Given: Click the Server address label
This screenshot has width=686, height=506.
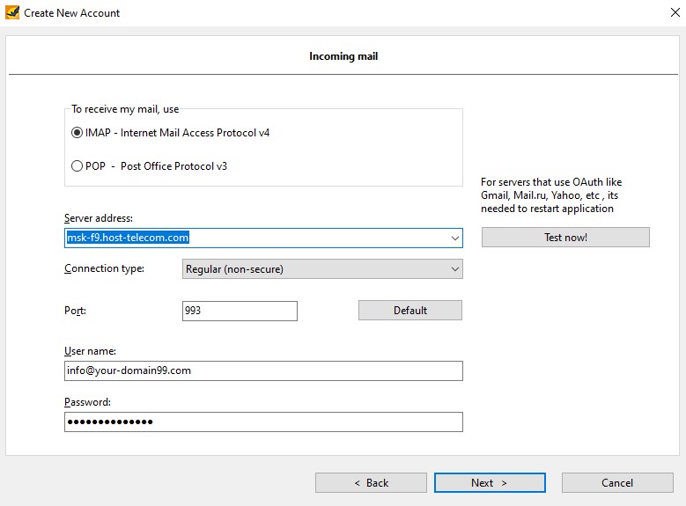Looking at the screenshot, I should click(99, 218).
